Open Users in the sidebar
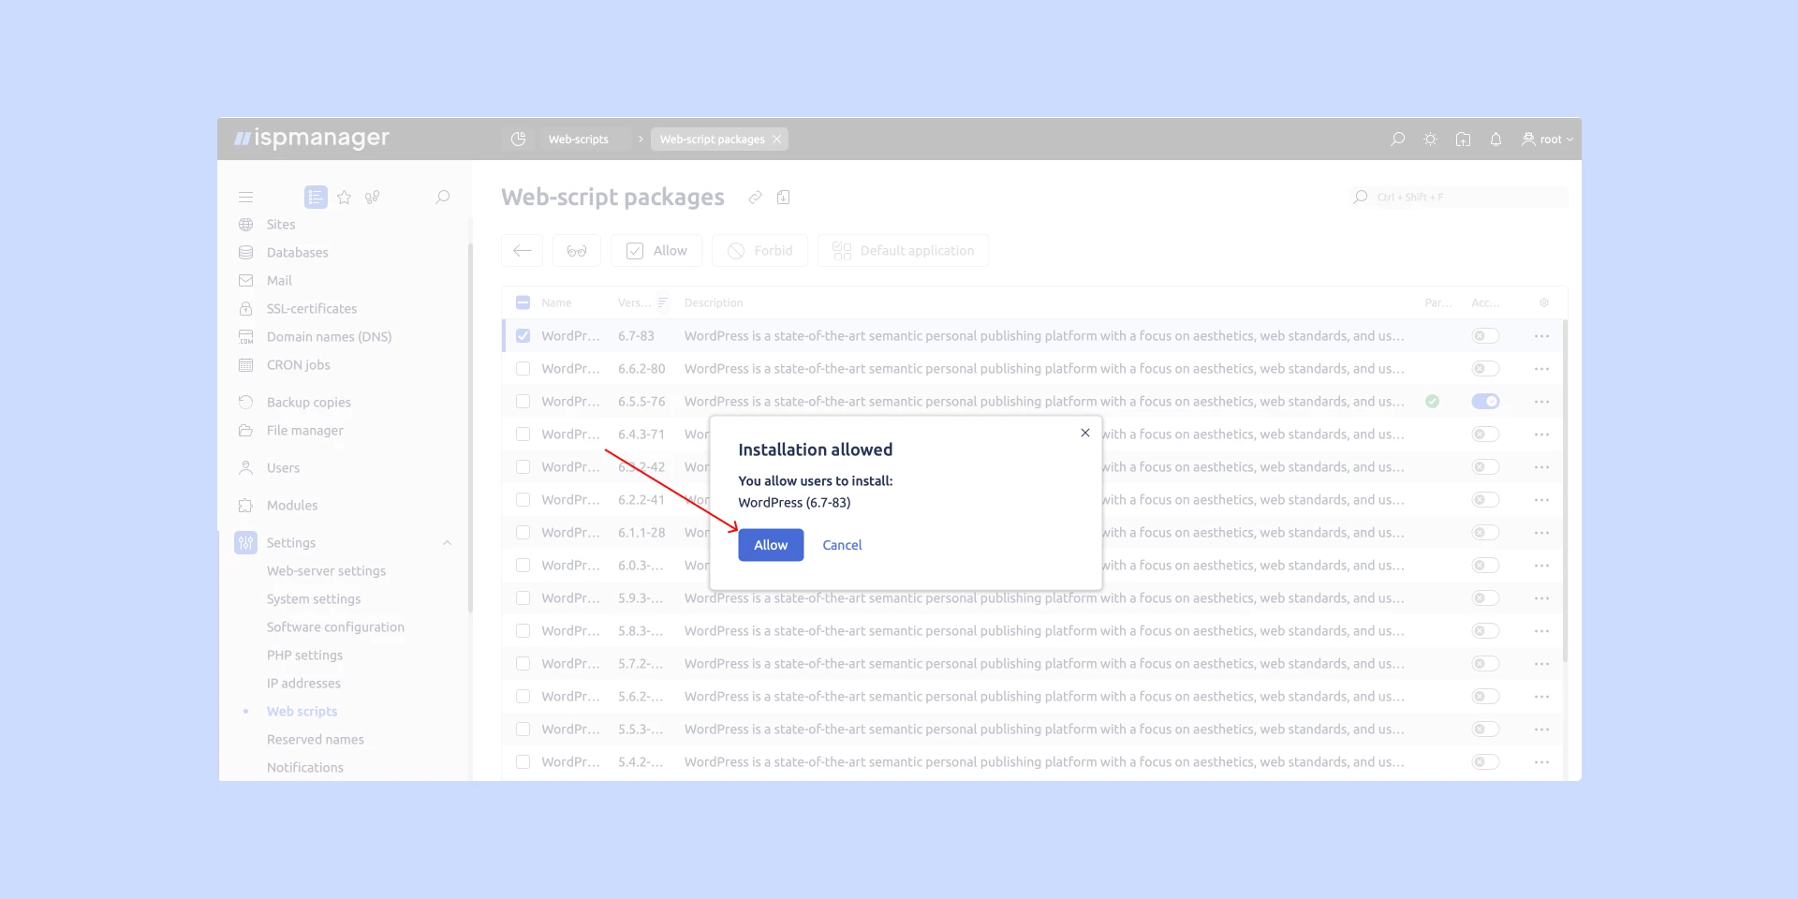Viewport: 1798px width, 899px height. [283, 468]
